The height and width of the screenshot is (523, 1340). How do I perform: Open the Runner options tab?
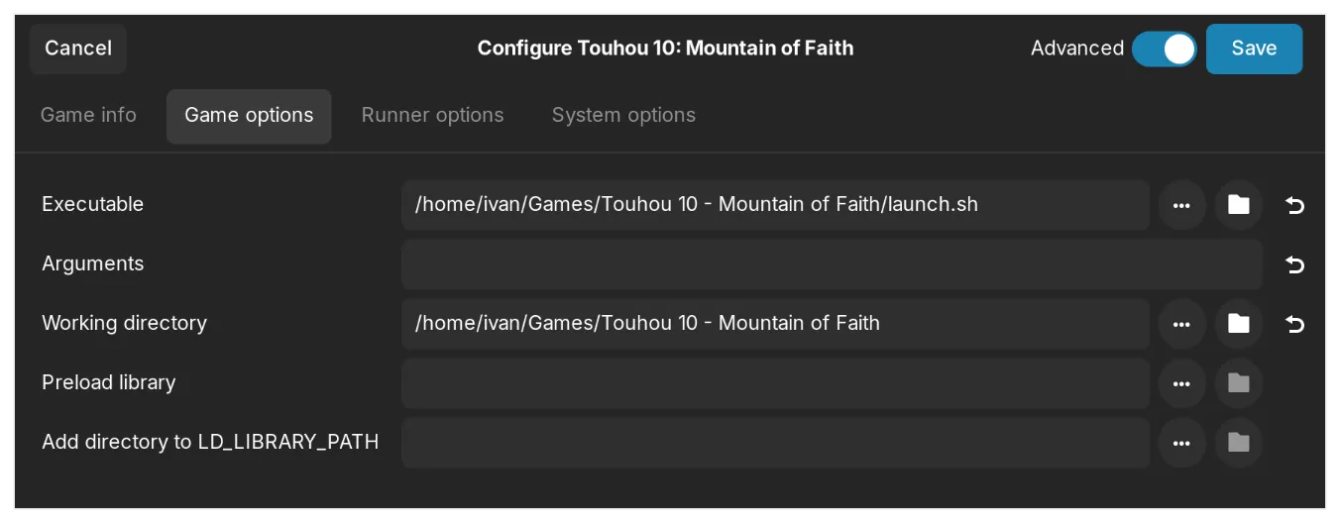click(x=432, y=115)
